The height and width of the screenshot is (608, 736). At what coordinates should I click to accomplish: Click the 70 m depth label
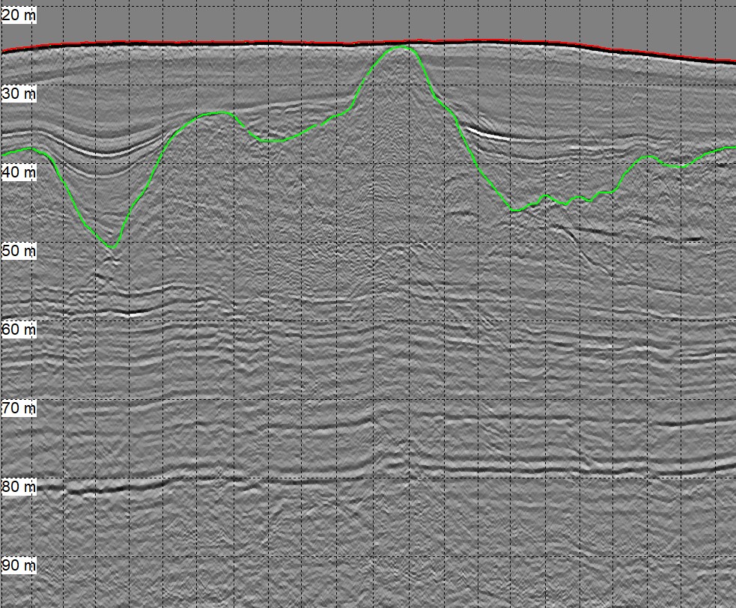coord(18,408)
